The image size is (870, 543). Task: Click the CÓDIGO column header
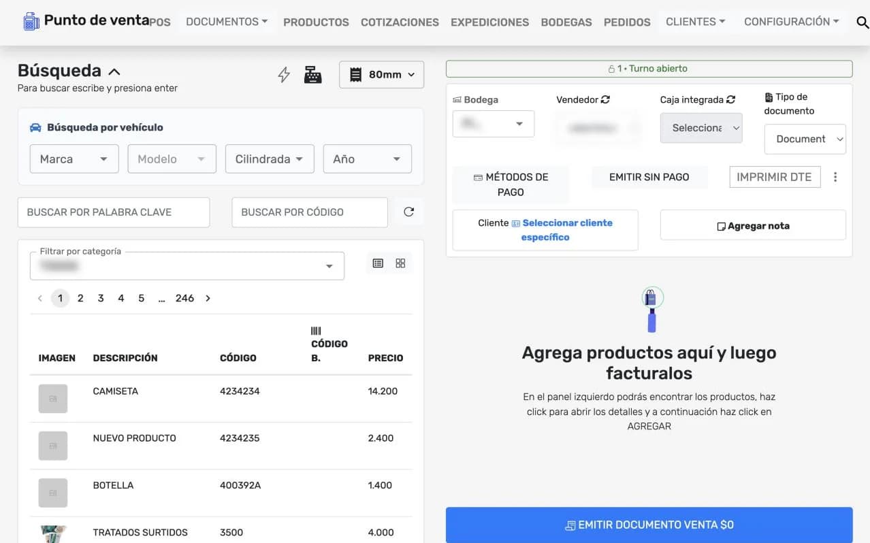[238, 358]
